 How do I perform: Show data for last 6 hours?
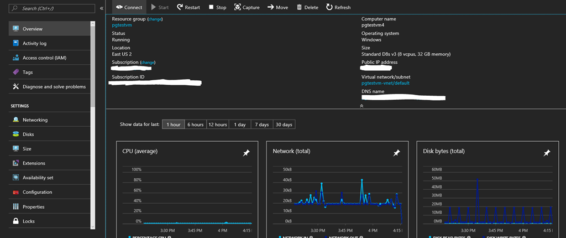click(195, 125)
